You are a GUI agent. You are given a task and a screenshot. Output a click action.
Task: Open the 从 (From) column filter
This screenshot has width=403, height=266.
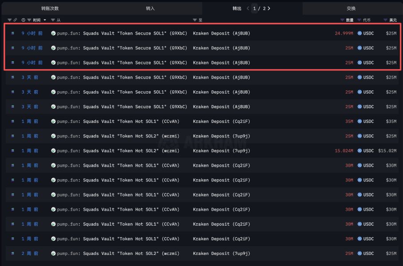(53, 20)
